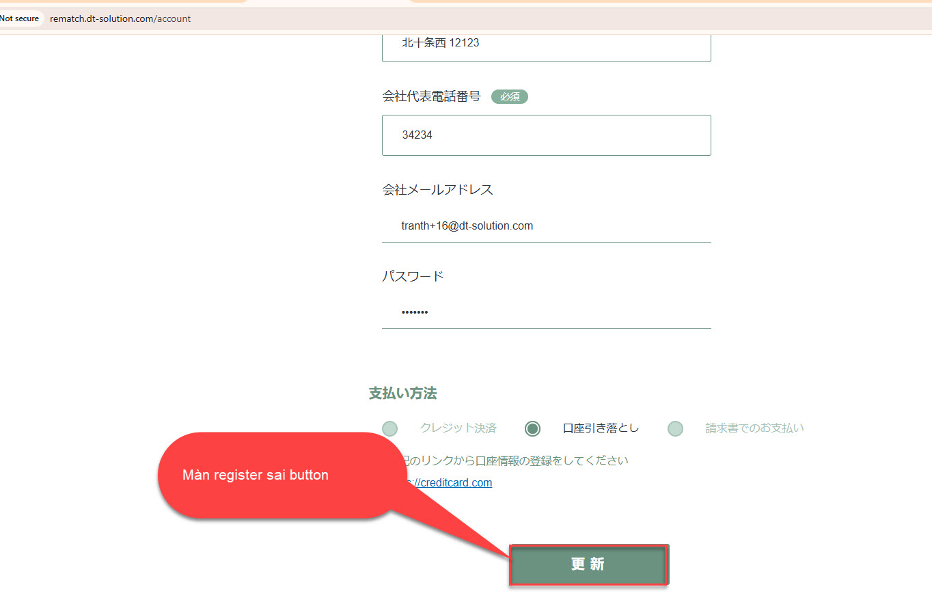
Task: Click the 支払い方法 section heading
Action: pos(402,394)
